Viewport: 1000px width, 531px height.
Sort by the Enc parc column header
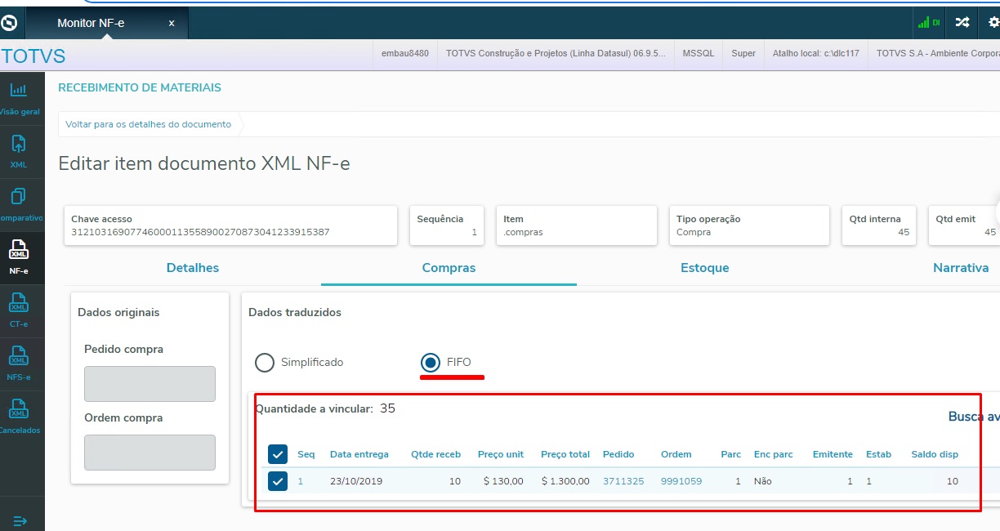774,454
